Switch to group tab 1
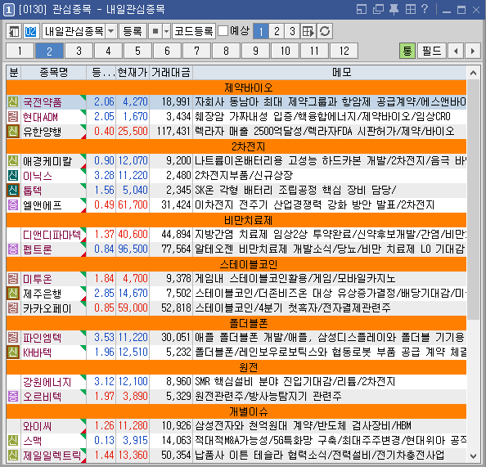This screenshot has height=467, width=486. [x=20, y=51]
